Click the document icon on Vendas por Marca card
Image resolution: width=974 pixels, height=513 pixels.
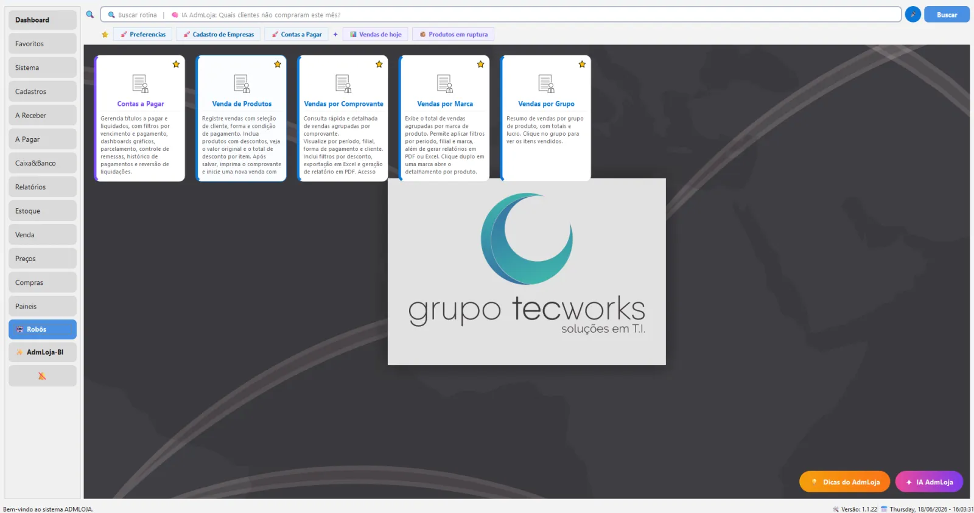click(x=445, y=83)
